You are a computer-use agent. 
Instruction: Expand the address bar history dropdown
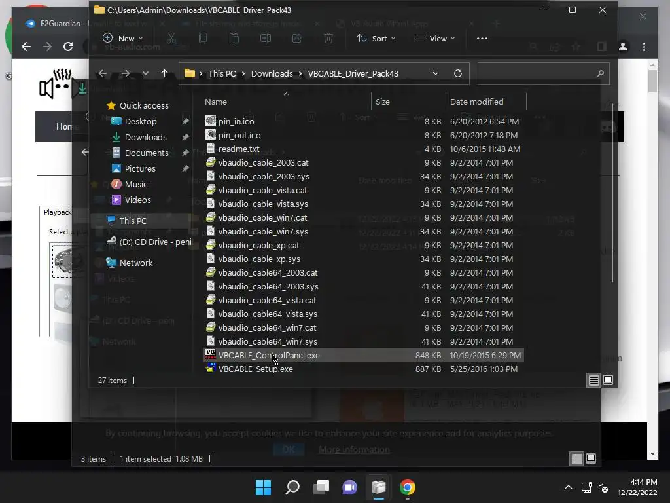point(435,73)
